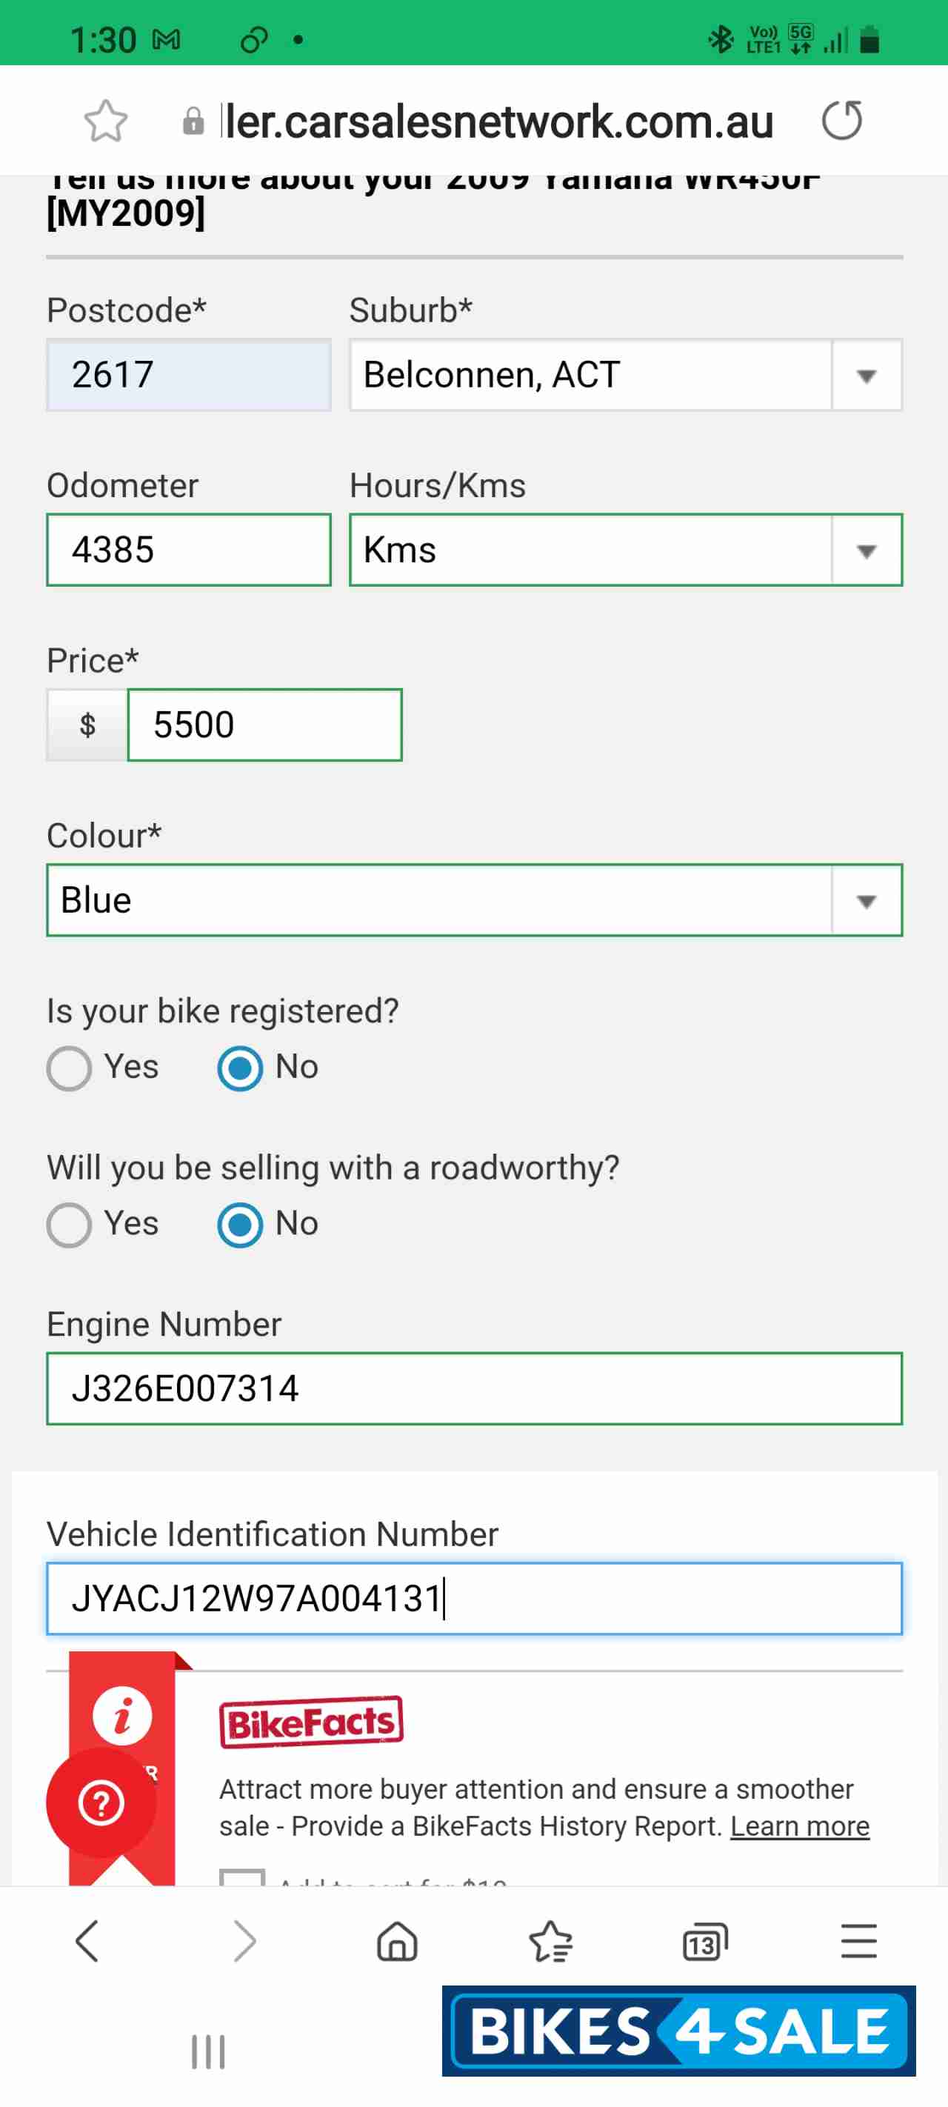Tap the Bikes 4 Sale logo
This screenshot has width=948, height=2107.
point(678,2030)
